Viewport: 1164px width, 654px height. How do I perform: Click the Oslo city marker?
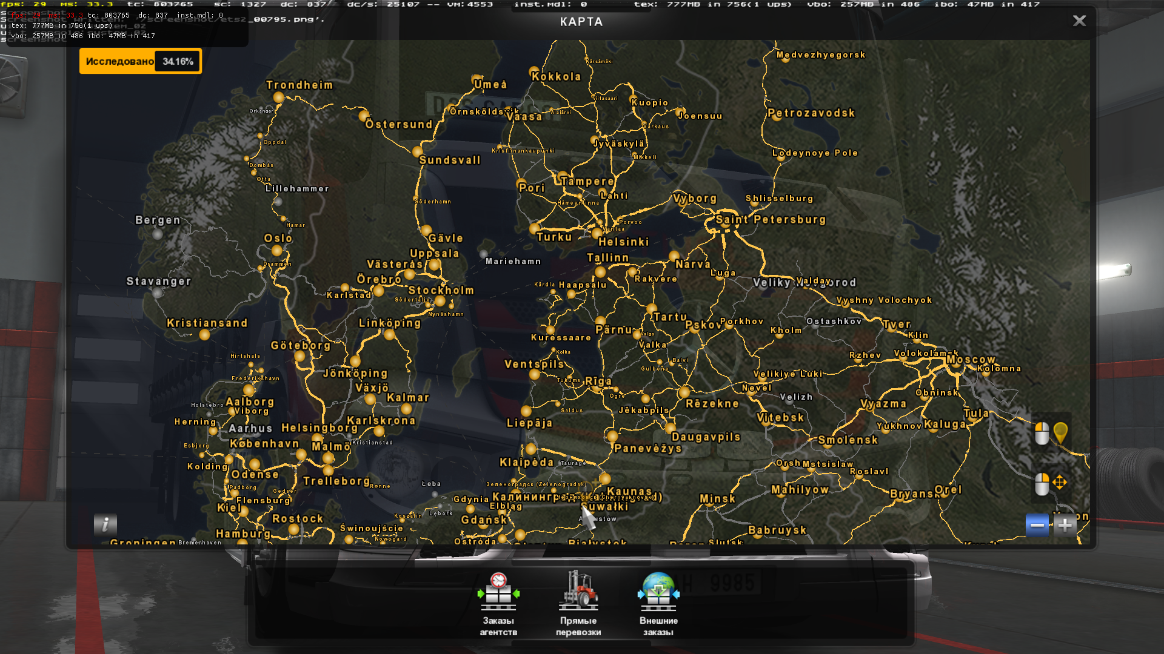pos(277,250)
